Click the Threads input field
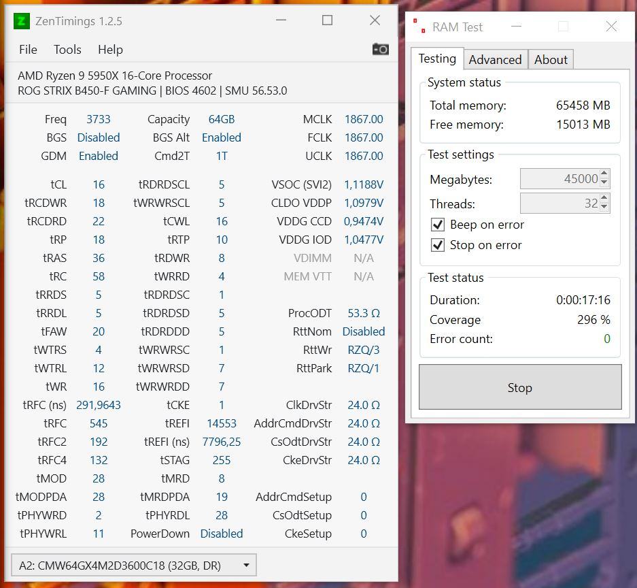Viewport: 637px width, 588px height. click(x=559, y=203)
